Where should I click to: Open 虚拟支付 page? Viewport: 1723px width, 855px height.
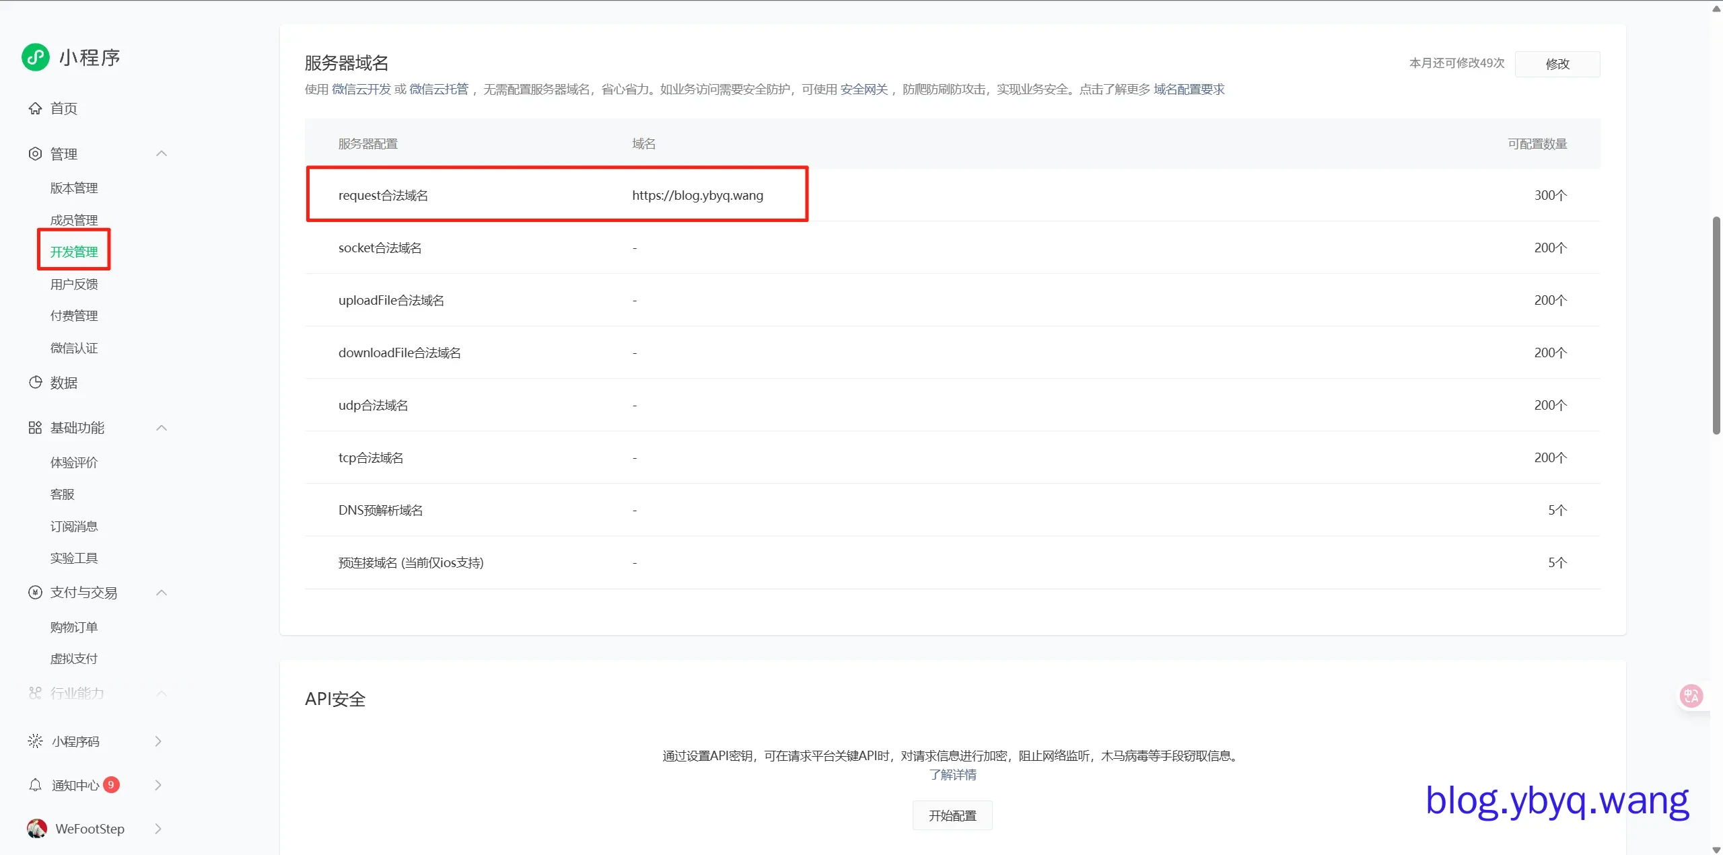pos(74,659)
